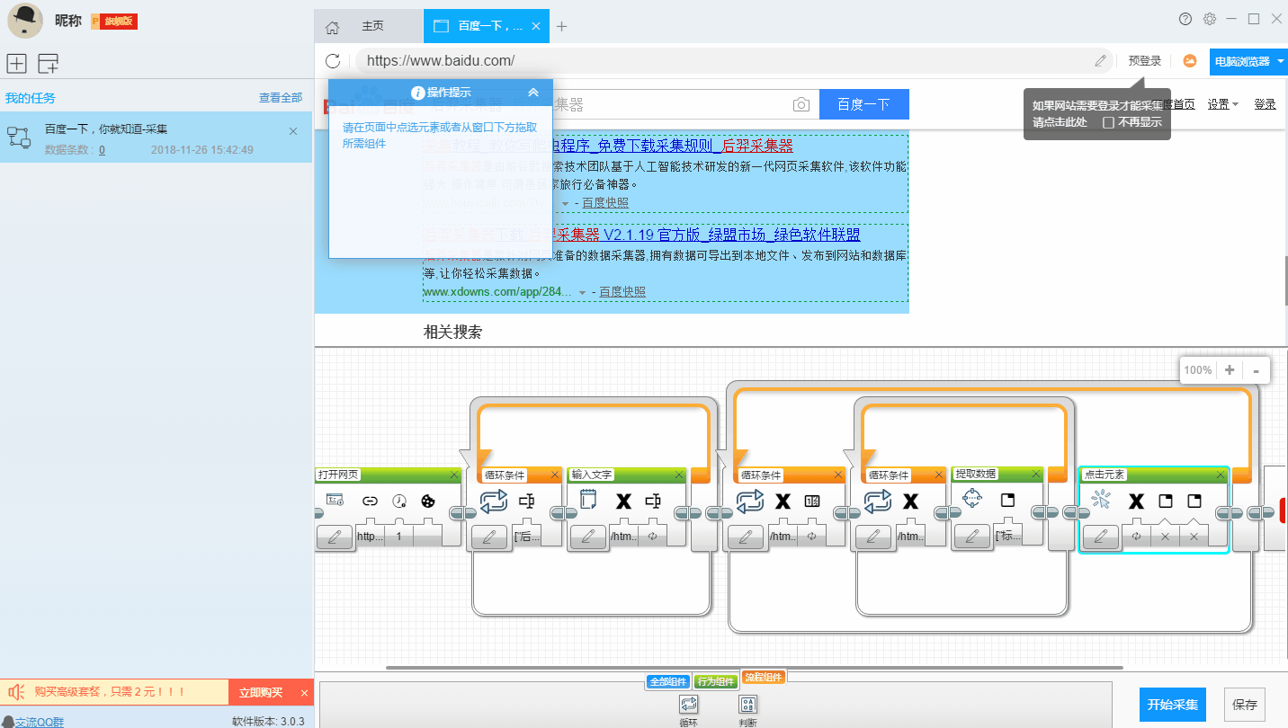The height and width of the screenshot is (728, 1288).
Task: Click the notepad icon in 输入文字 block
Action: point(588,501)
